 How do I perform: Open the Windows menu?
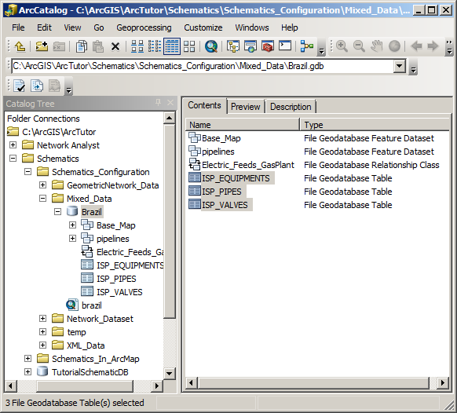pyautogui.click(x=252, y=27)
